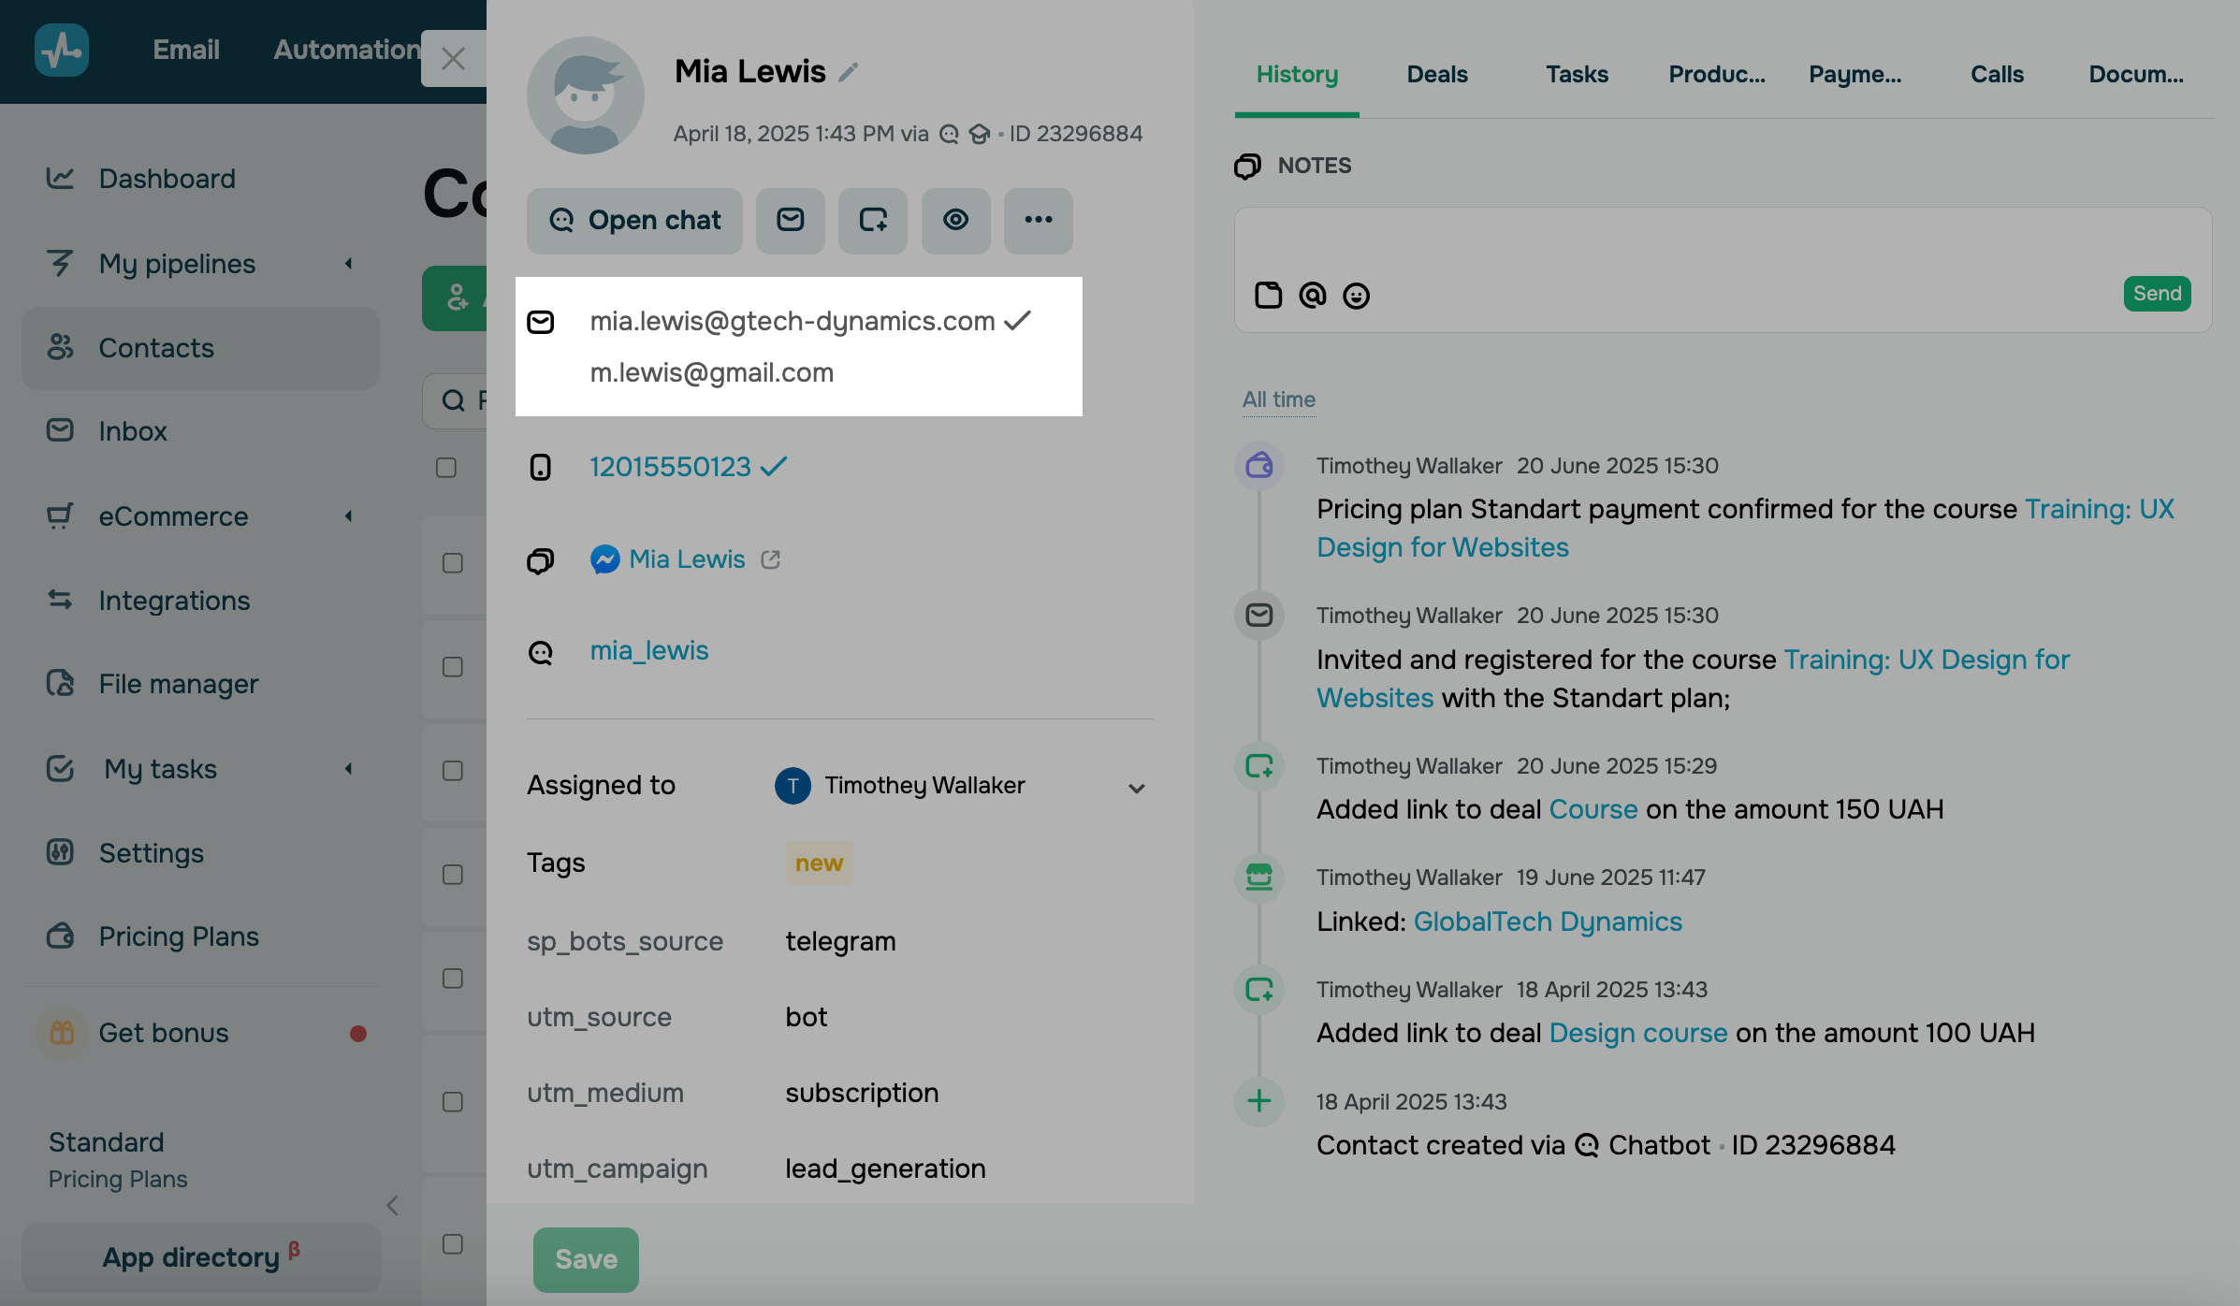Switch to the Deals tab

coord(1436,75)
